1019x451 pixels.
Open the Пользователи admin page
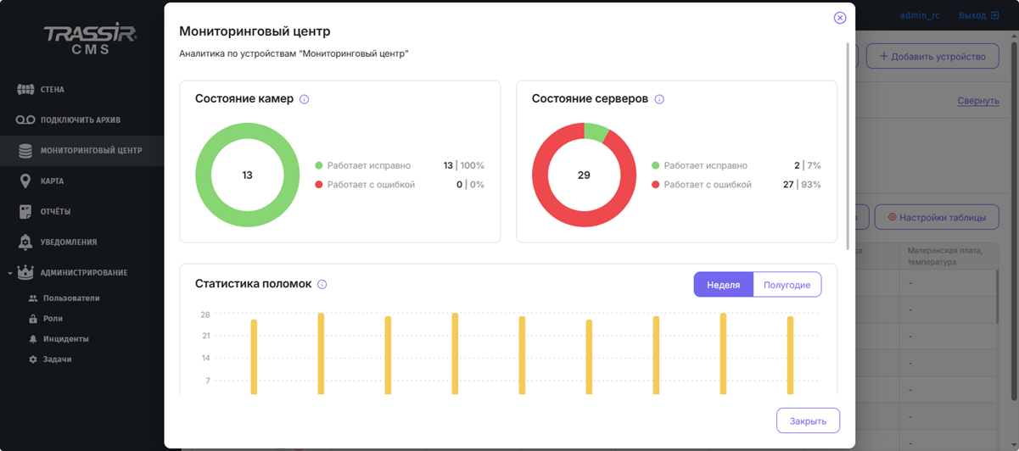coord(71,298)
